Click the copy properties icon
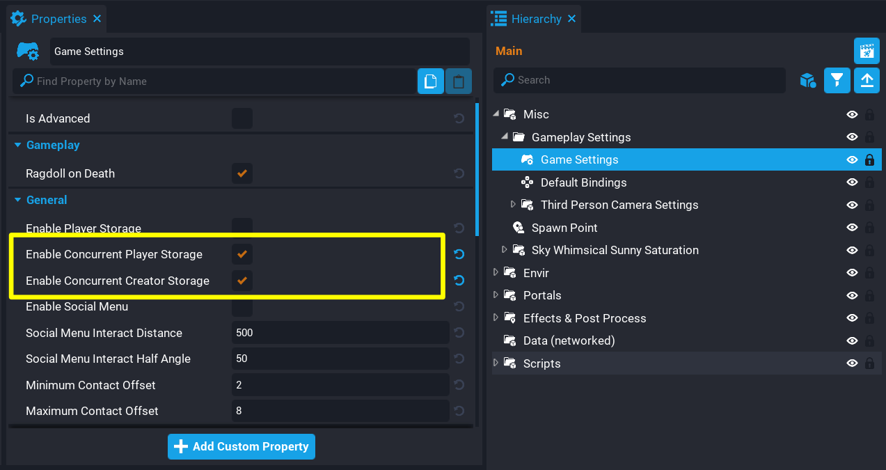886x470 pixels. pyautogui.click(x=430, y=81)
